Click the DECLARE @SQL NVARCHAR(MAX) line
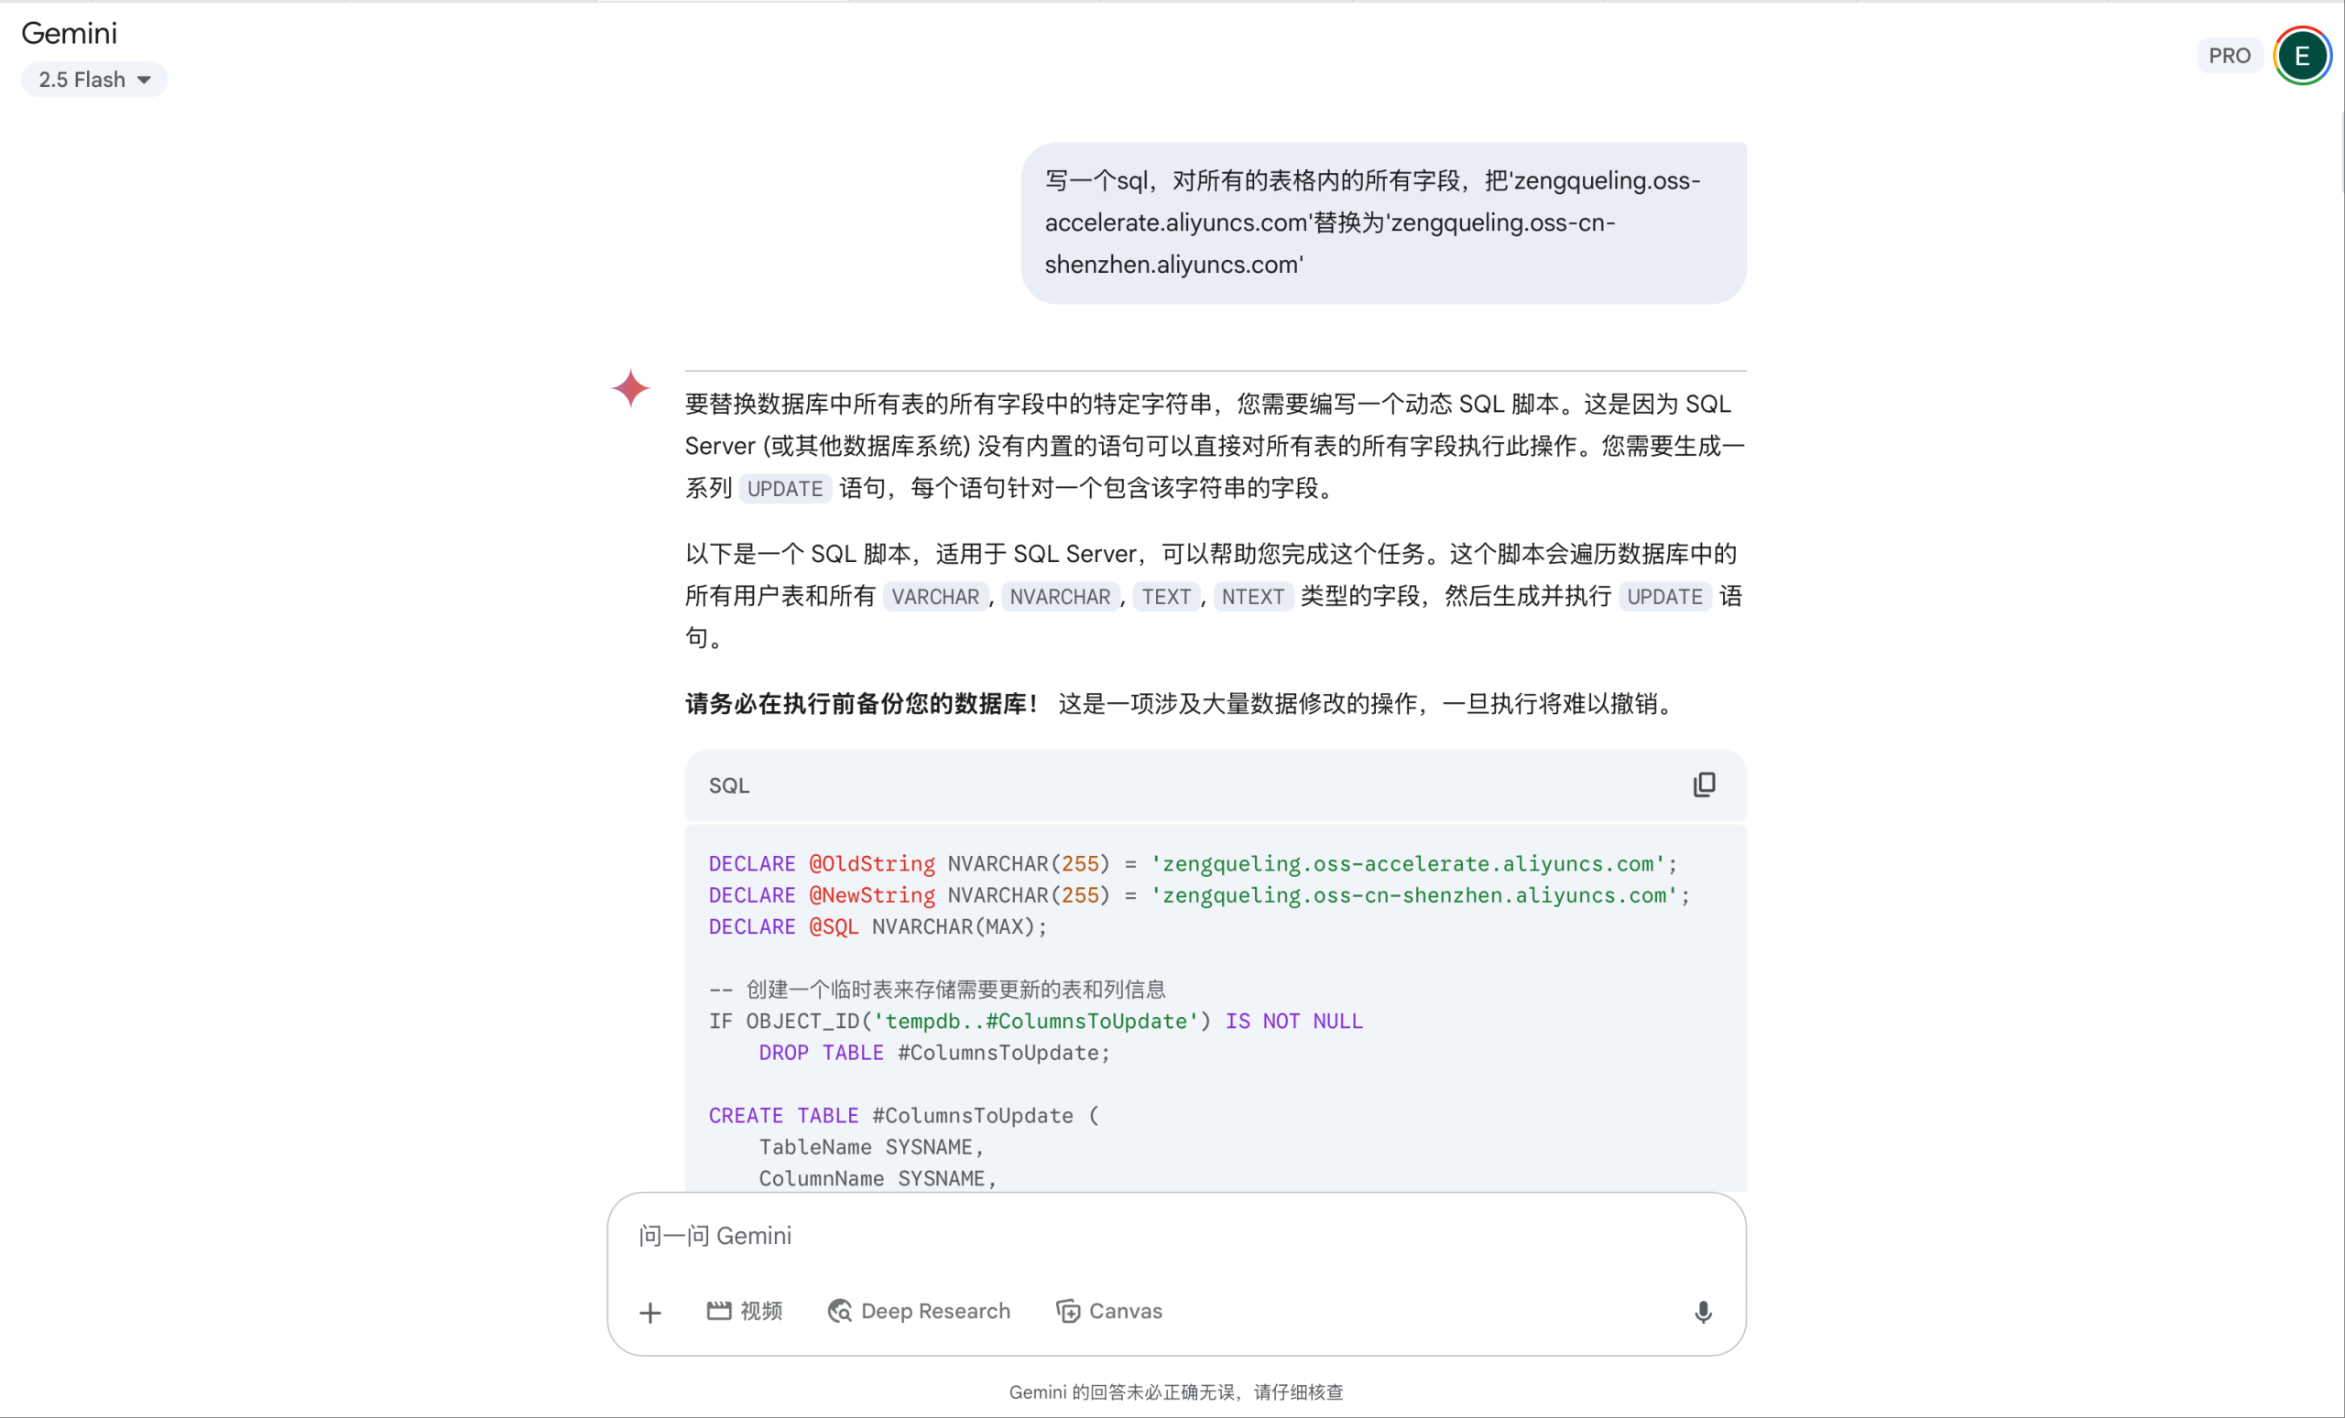2345x1418 pixels. (878, 926)
